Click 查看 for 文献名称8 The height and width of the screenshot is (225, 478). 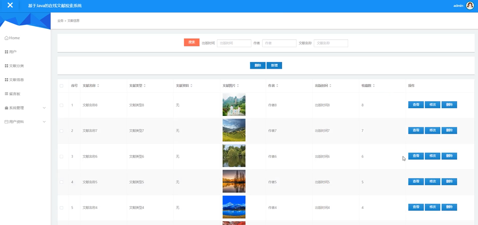click(416, 105)
